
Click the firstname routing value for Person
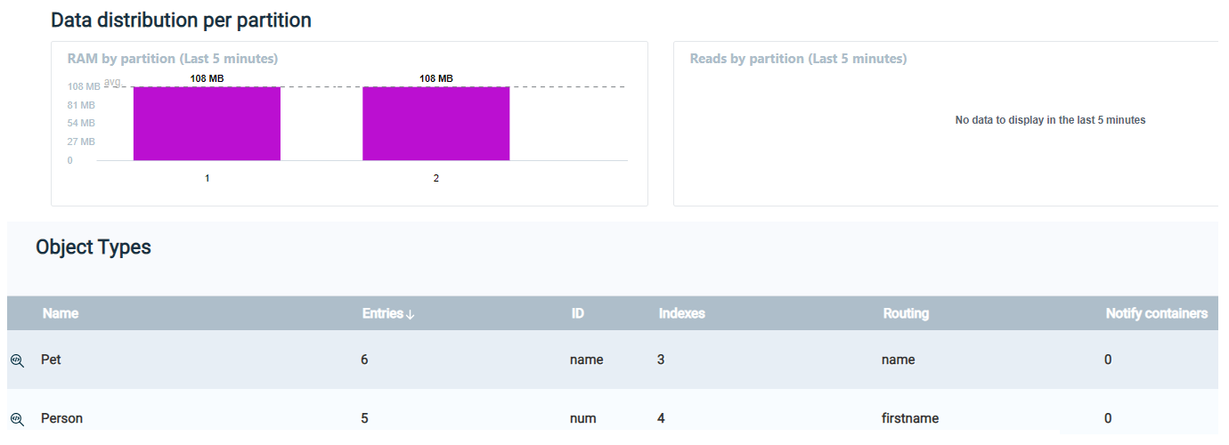click(x=910, y=418)
